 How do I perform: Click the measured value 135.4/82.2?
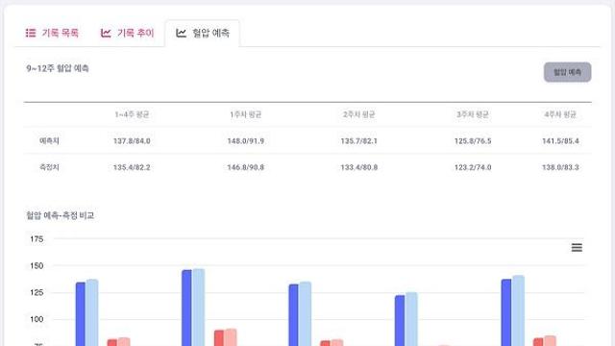tap(132, 167)
